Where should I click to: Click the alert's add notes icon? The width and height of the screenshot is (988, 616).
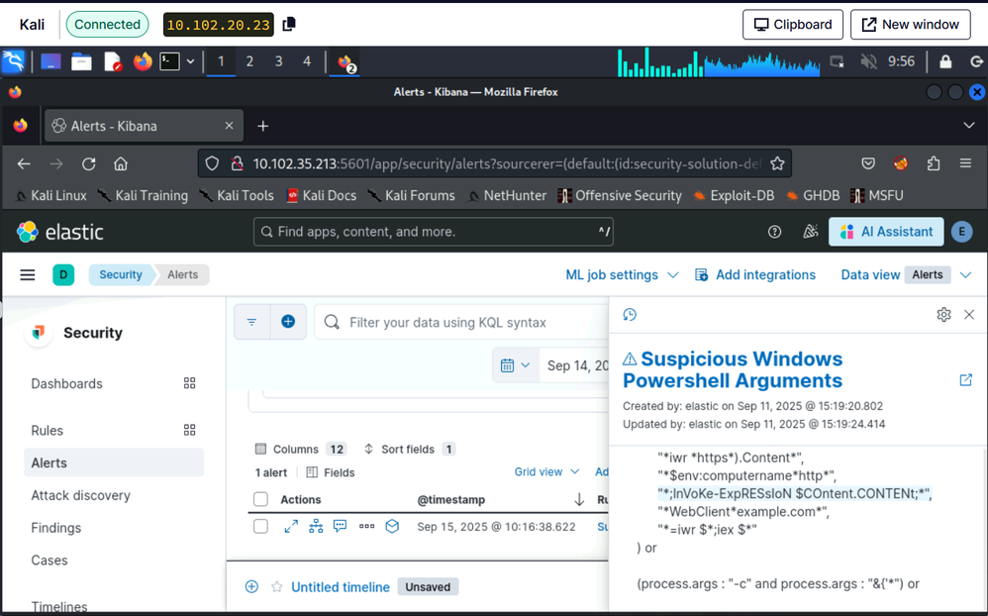pyautogui.click(x=341, y=527)
